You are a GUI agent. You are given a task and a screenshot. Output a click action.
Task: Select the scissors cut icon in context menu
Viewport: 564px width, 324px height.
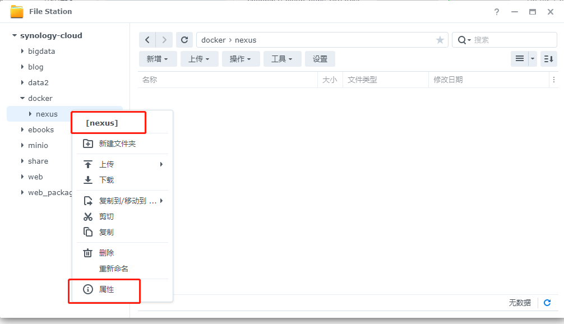pos(88,216)
